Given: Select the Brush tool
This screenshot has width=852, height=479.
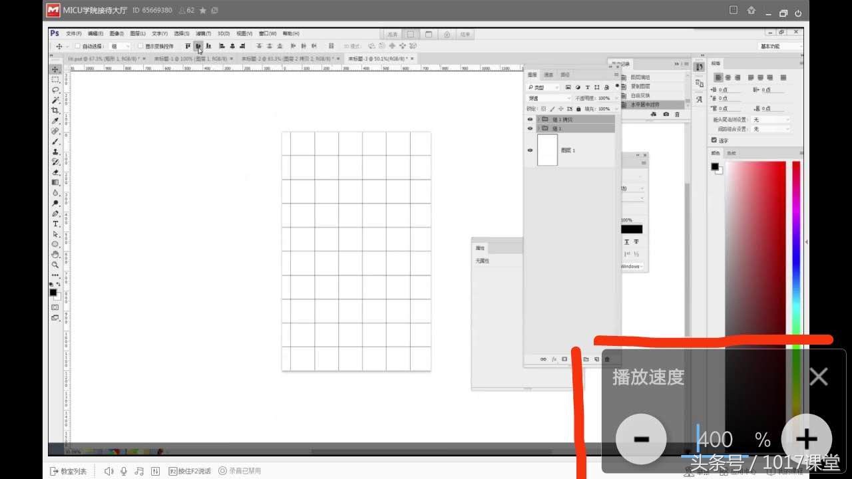Looking at the screenshot, I should pyautogui.click(x=56, y=142).
